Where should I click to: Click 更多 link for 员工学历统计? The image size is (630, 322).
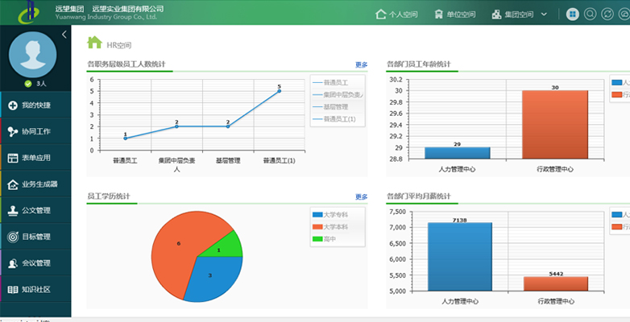[361, 196]
